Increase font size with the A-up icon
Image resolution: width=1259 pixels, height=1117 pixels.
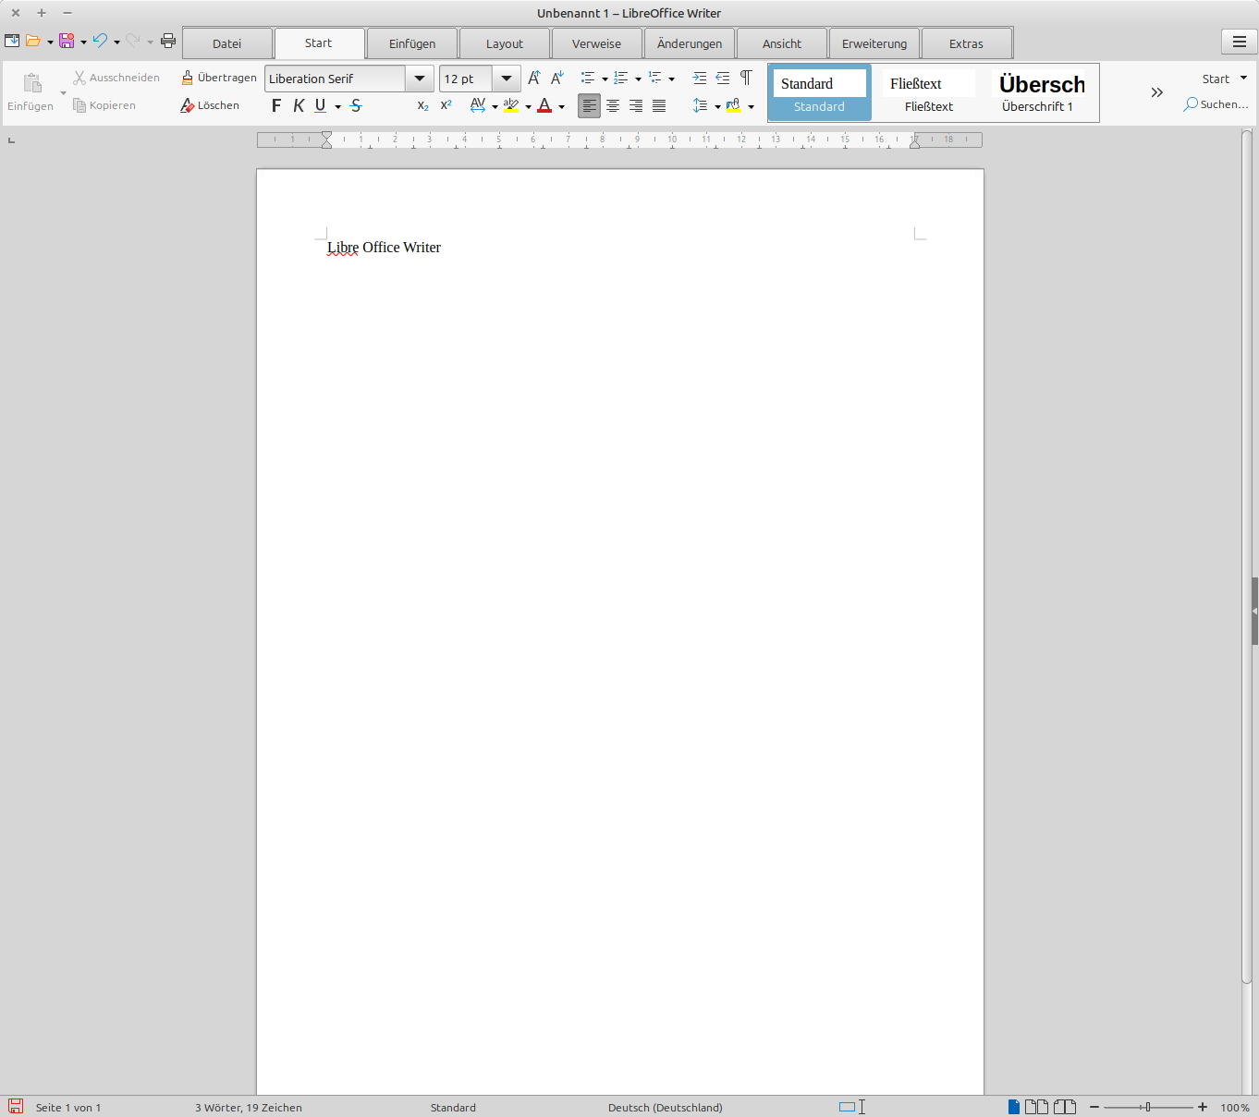coord(534,79)
